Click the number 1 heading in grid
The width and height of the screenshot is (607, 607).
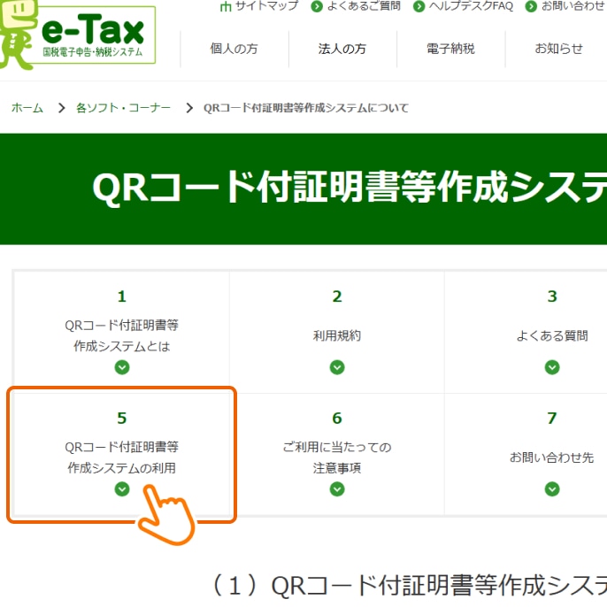tap(122, 296)
